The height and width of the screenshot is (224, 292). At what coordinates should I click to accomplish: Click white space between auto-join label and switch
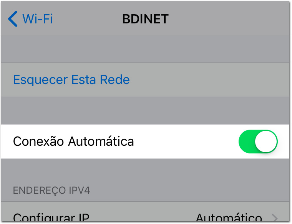[x=186, y=142]
